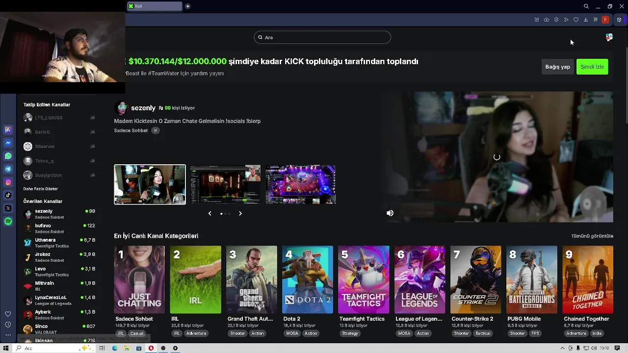Click the browser tab search magnifier

point(586,6)
